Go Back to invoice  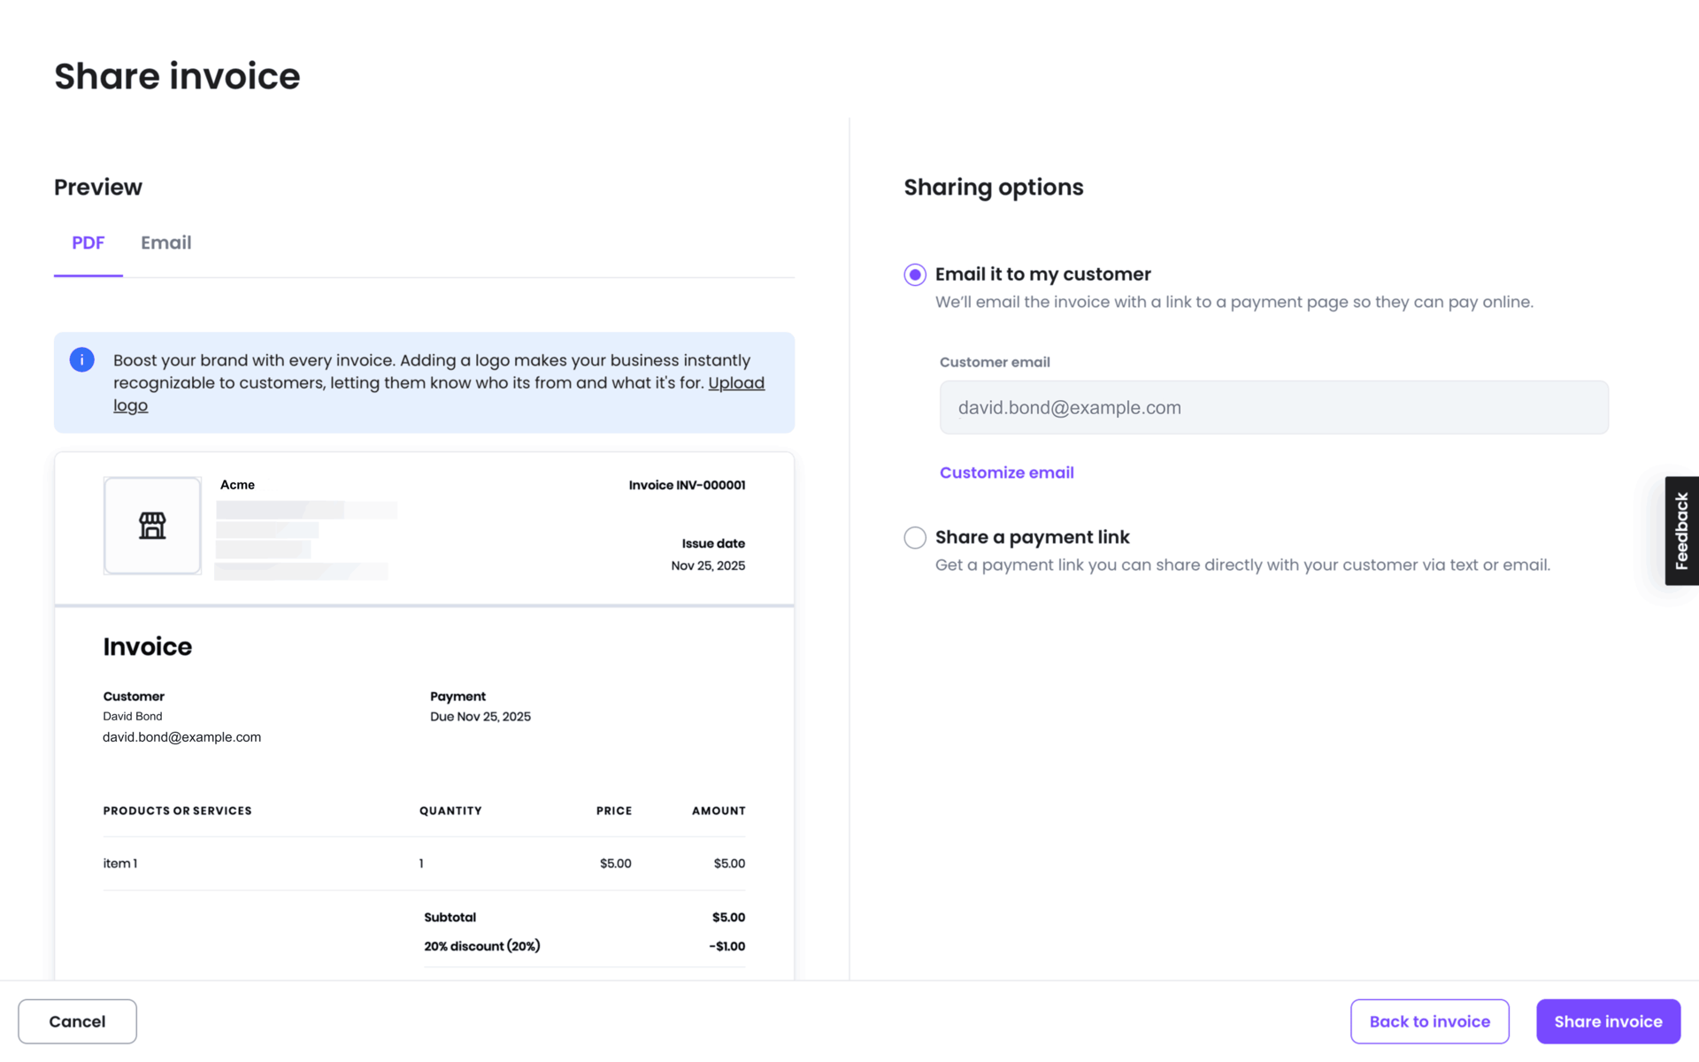point(1429,1021)
